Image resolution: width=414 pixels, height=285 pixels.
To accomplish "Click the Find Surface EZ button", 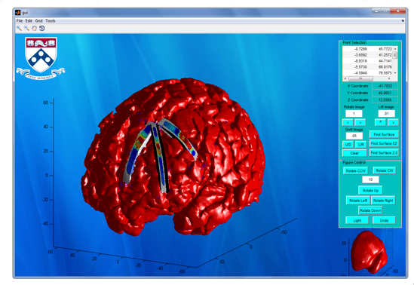I will [384, 143].
